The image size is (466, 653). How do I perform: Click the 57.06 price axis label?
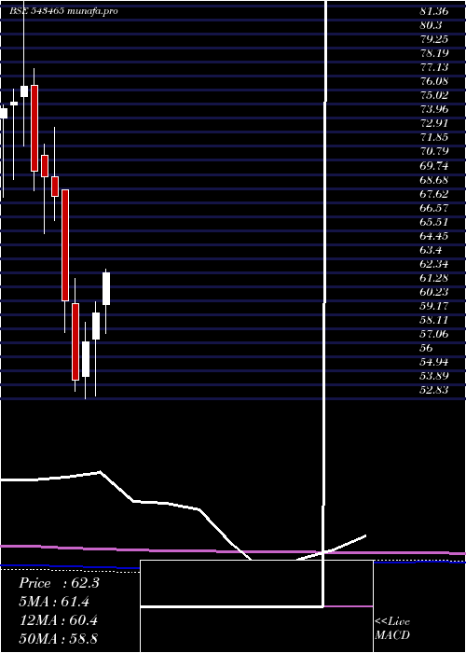coord(433,334)
